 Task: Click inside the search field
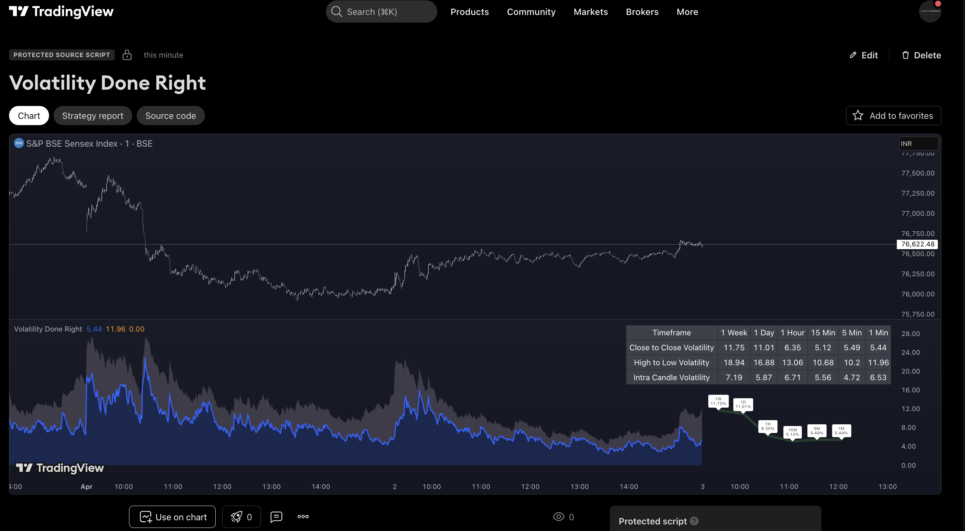pyautogui.click(x=381, y=11)
